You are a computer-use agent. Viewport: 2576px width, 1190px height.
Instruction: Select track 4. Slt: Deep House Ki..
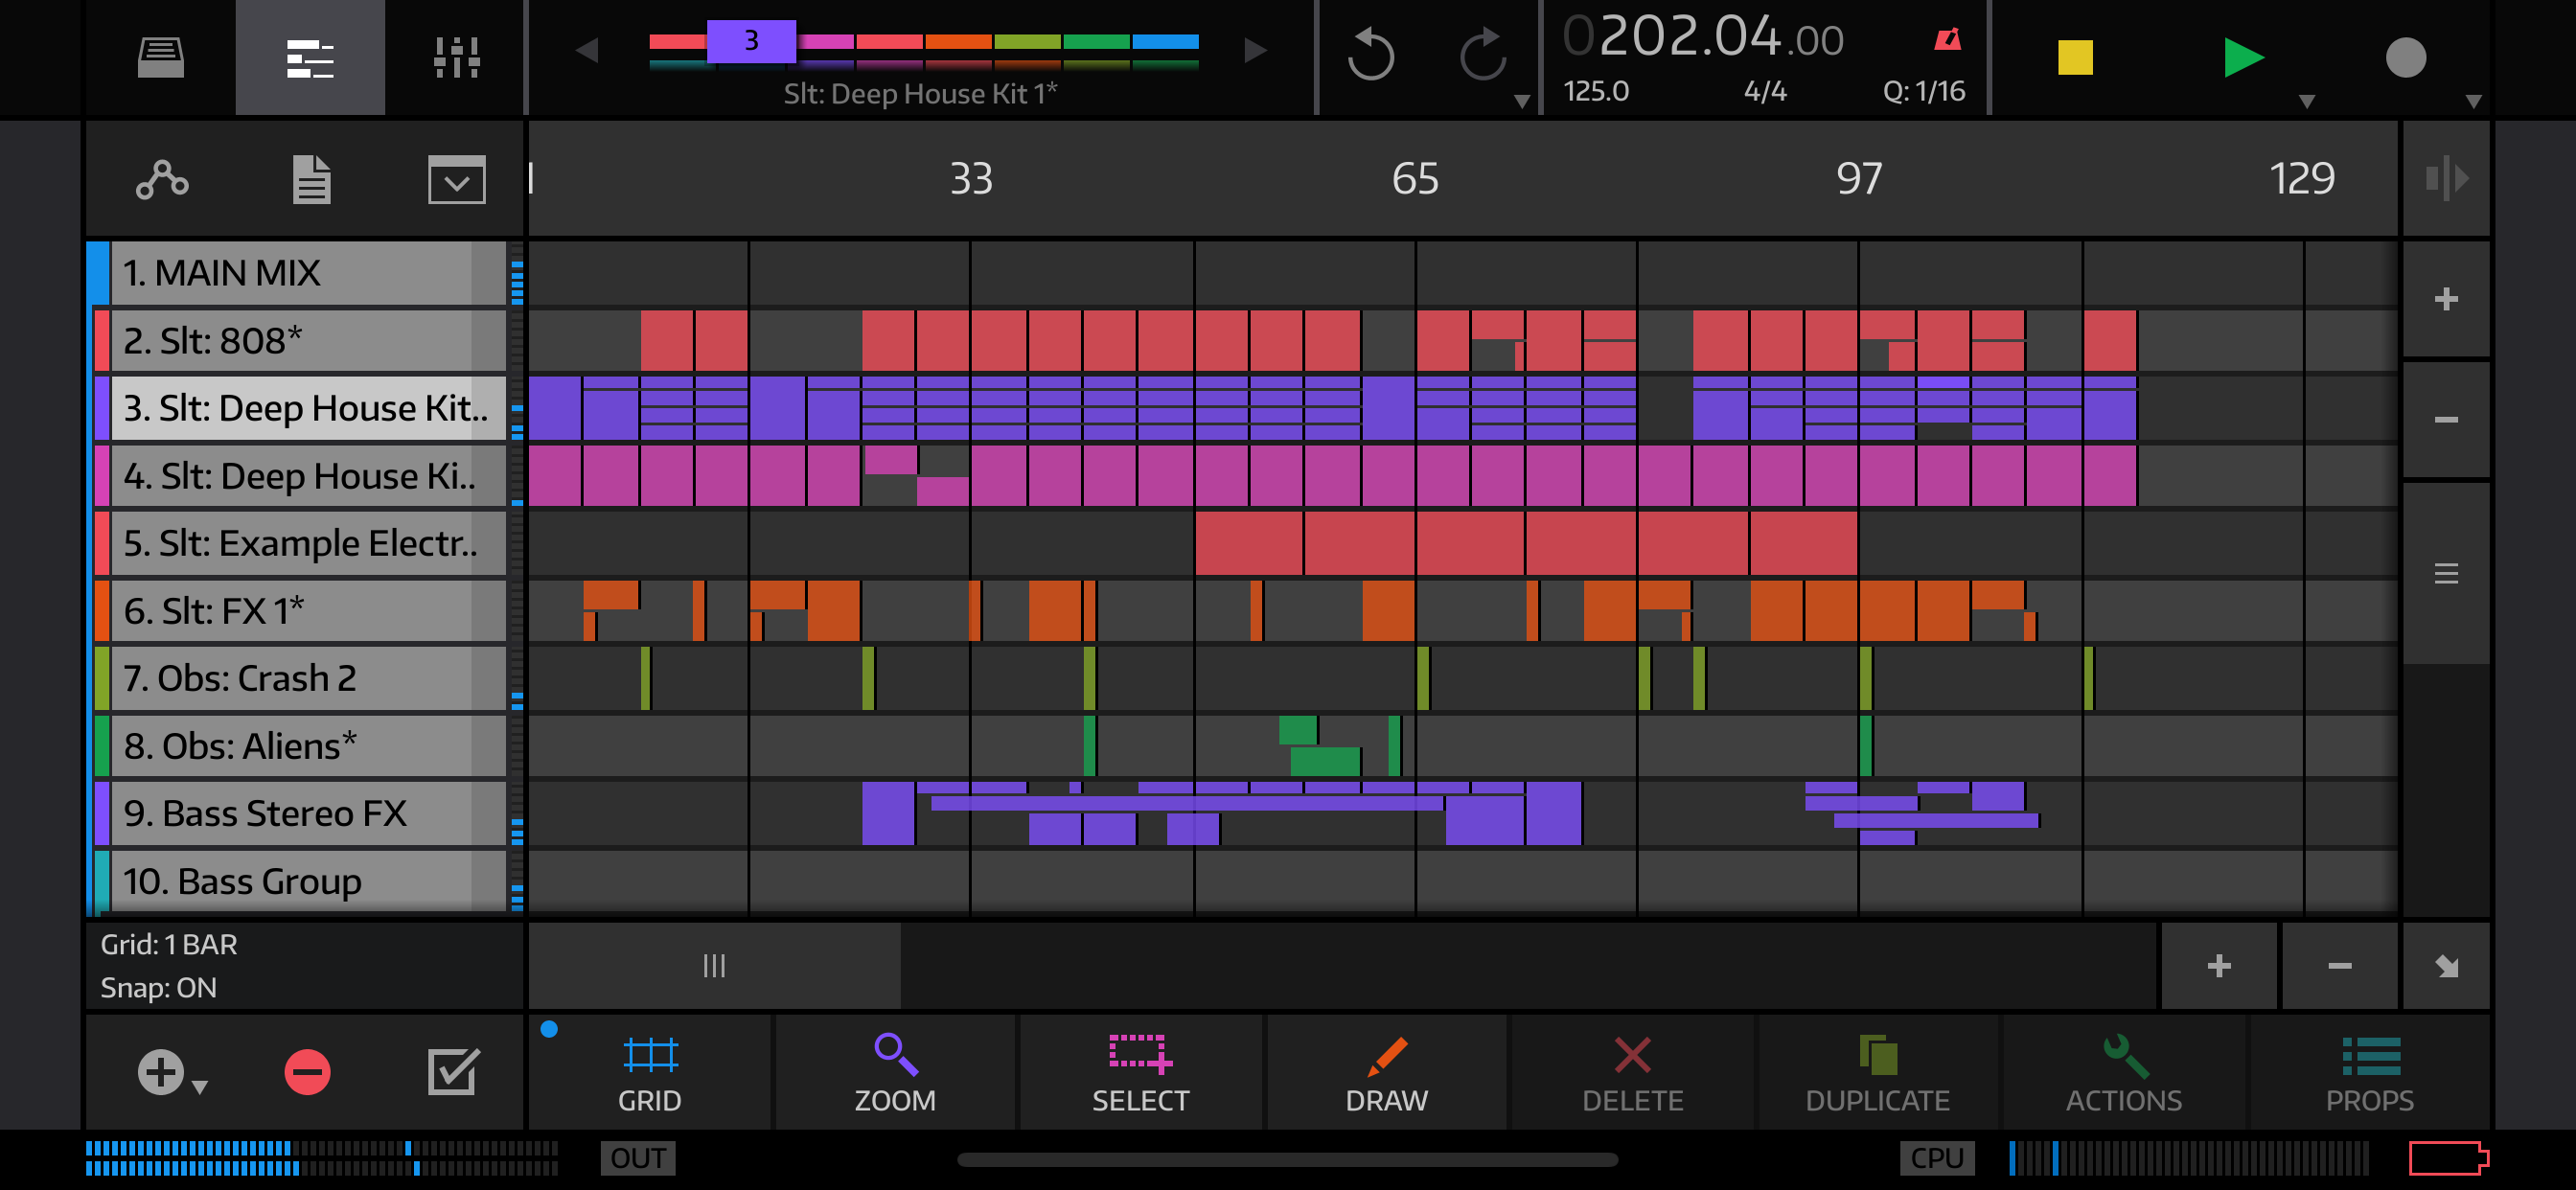pyautogui.click(x=308, y=476)
